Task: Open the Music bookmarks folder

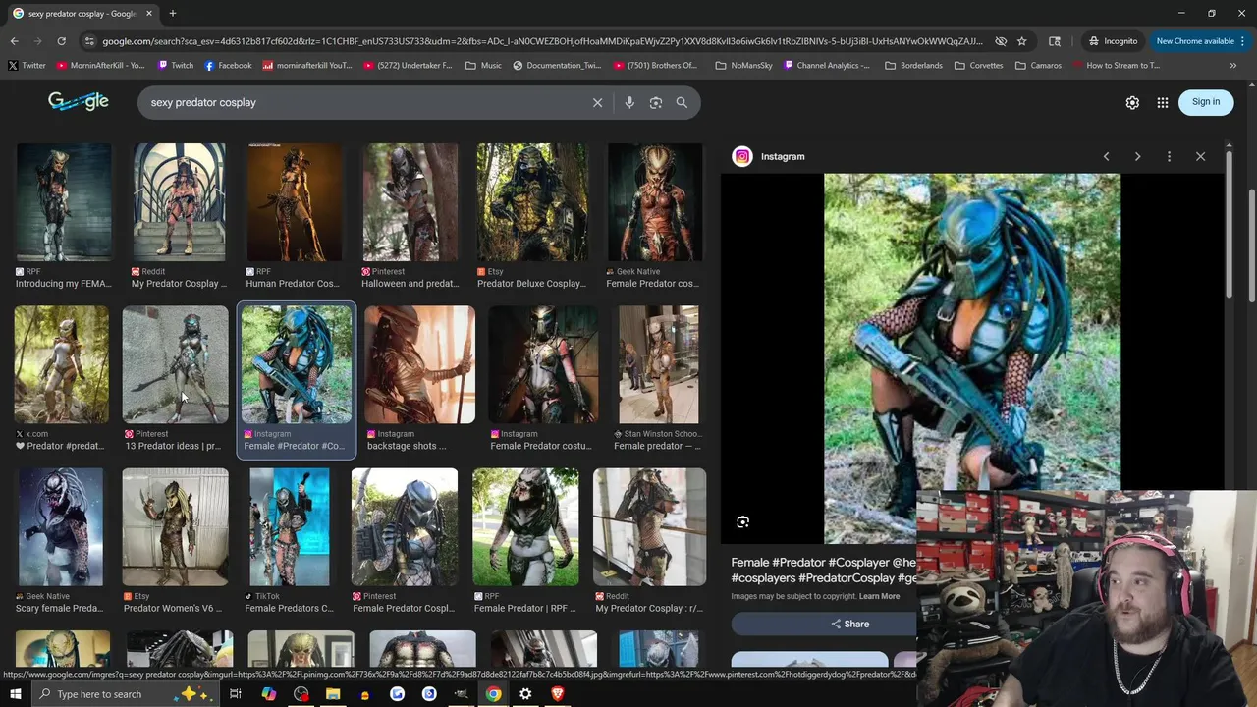Action: click(x=483, y=66)
